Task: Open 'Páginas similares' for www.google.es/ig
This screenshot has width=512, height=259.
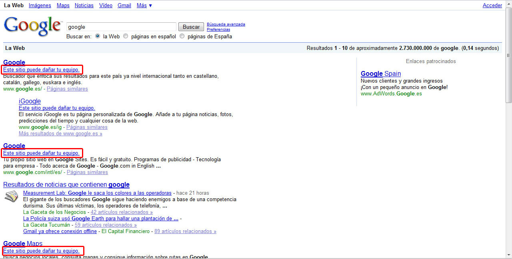Action: click(87, 127)
